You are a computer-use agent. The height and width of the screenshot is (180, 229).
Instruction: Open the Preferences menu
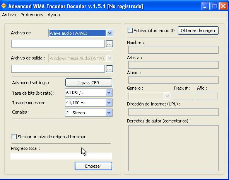32,15
